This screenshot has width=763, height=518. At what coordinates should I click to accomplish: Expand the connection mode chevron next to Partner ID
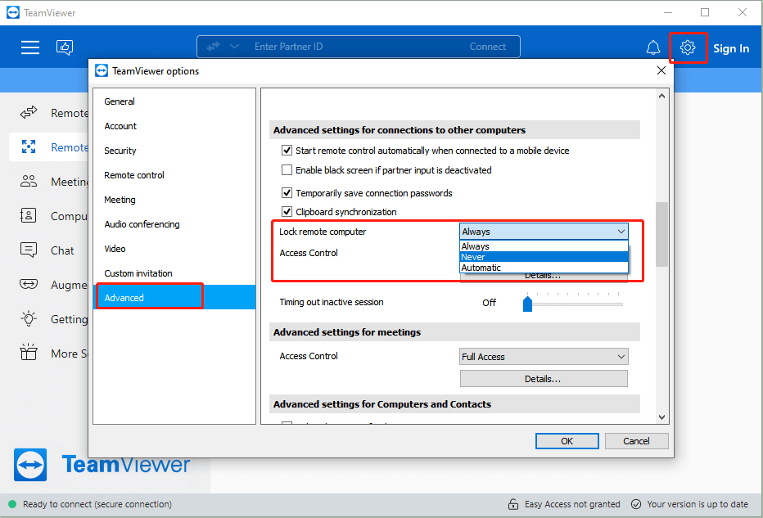tap(234, 47)
